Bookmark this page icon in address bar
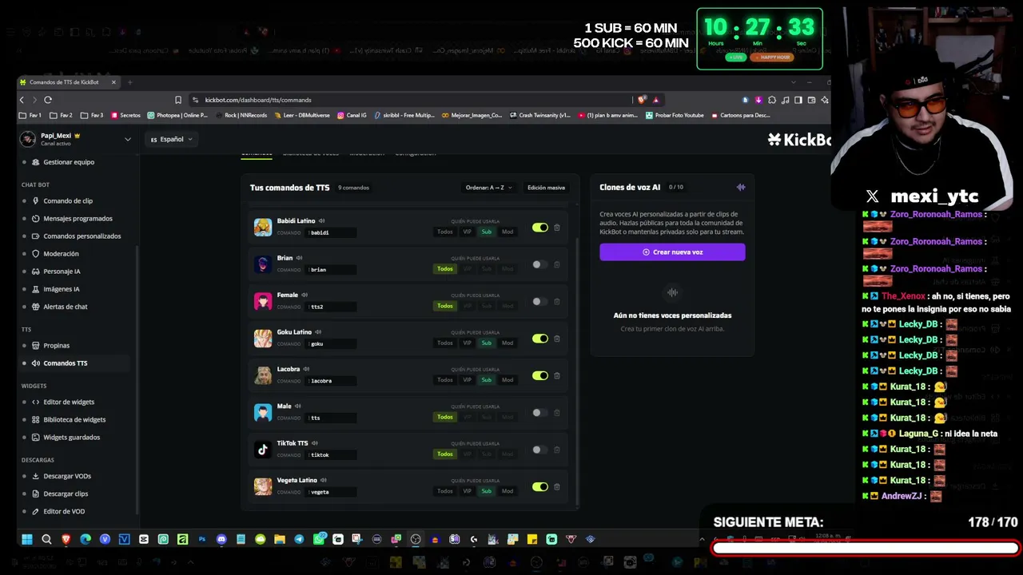Image resolution: width=1023 pixels, height=575 pixels. pos(178,100)
